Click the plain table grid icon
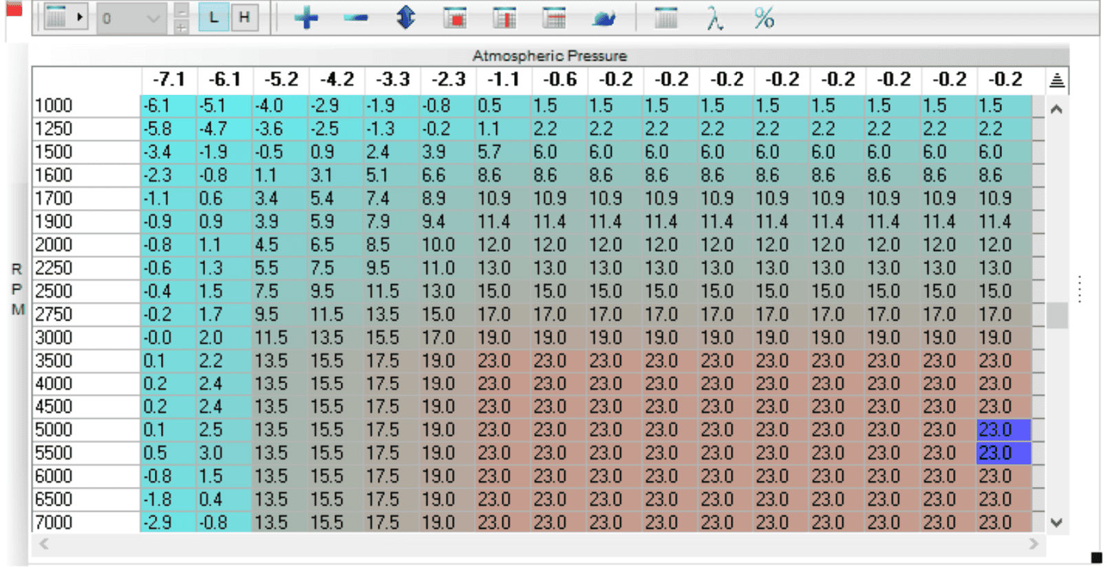 (665, 18)
